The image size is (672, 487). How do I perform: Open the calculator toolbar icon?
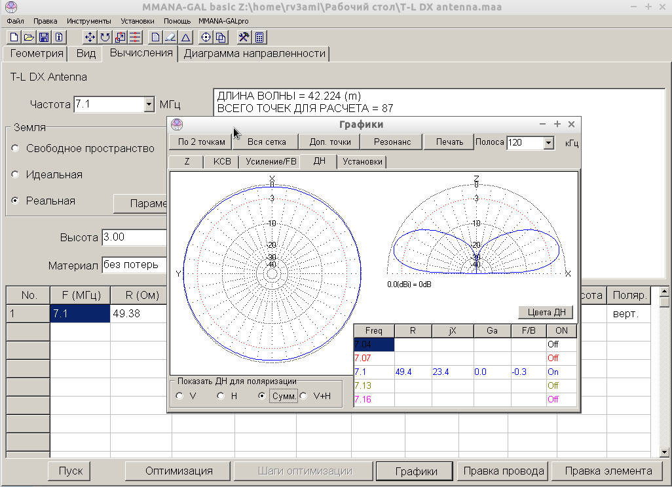click(x=259, y=37)
